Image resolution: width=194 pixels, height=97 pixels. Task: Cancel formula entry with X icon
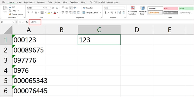(x=20, y=22)
